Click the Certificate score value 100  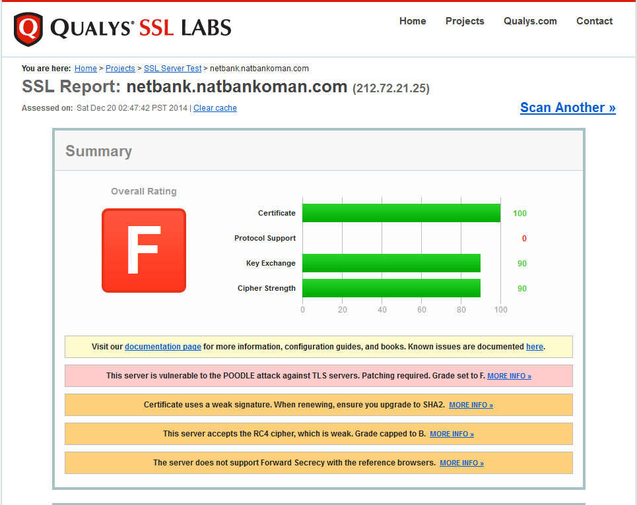(520, 214)
